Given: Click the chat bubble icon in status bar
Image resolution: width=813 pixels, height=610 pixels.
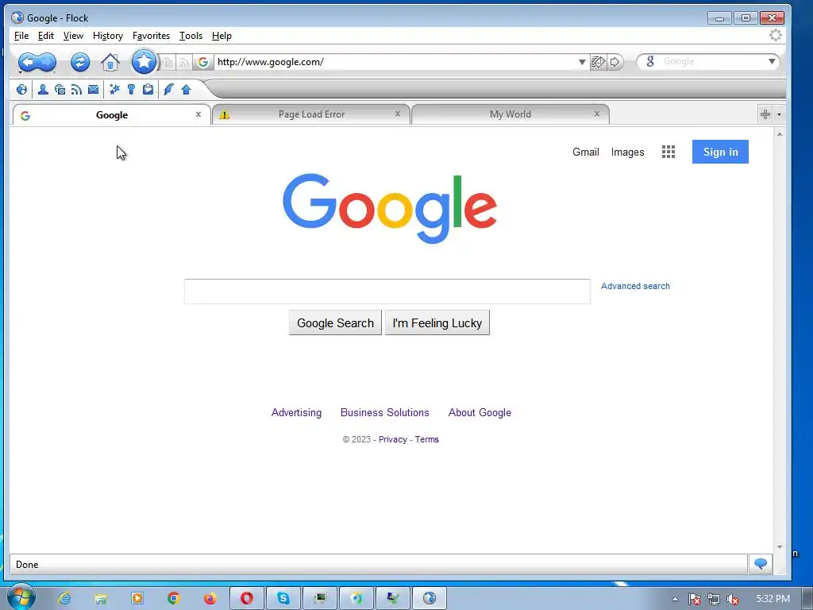Looking at the screenshot, I should coord(761,564).
